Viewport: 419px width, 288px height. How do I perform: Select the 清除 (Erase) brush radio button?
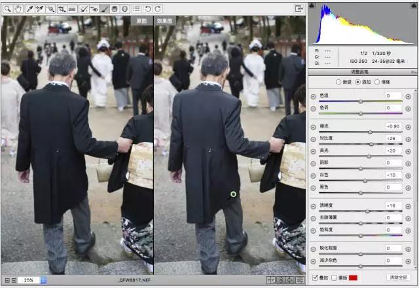coord(377,82)
